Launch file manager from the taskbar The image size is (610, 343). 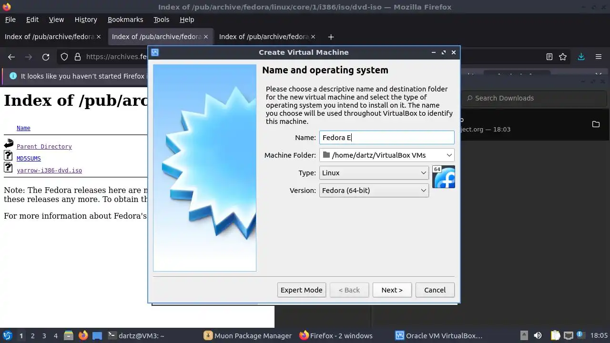pyautogui.click(x=68, y=335)
